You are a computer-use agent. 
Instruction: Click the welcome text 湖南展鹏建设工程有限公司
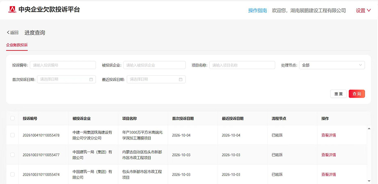pyautogui.click(x=318, y=11)
